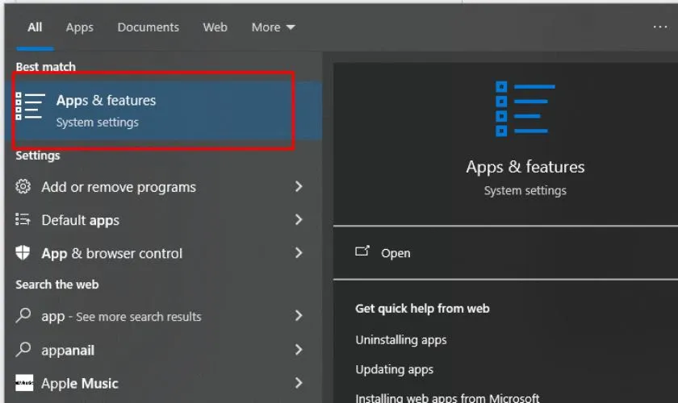The height and width of the screenshot is (403, 678).
Task: Open the Updating apps help link
Action: click(394, 369)
